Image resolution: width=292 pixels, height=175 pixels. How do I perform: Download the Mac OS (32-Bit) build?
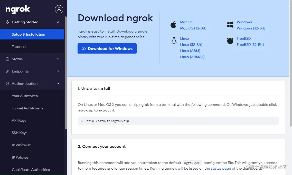pos(193,28)
